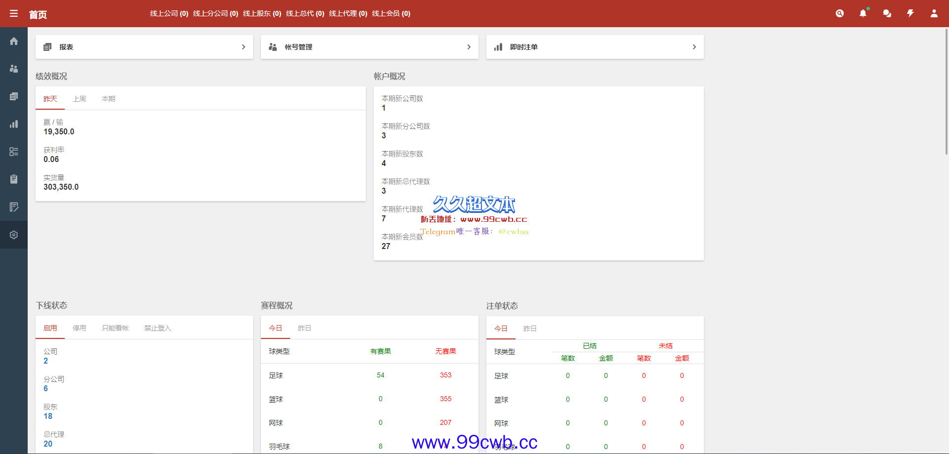Expand the 即时注单 card chevron
This screenshot has width=949, height=454.
pos(694,47)
